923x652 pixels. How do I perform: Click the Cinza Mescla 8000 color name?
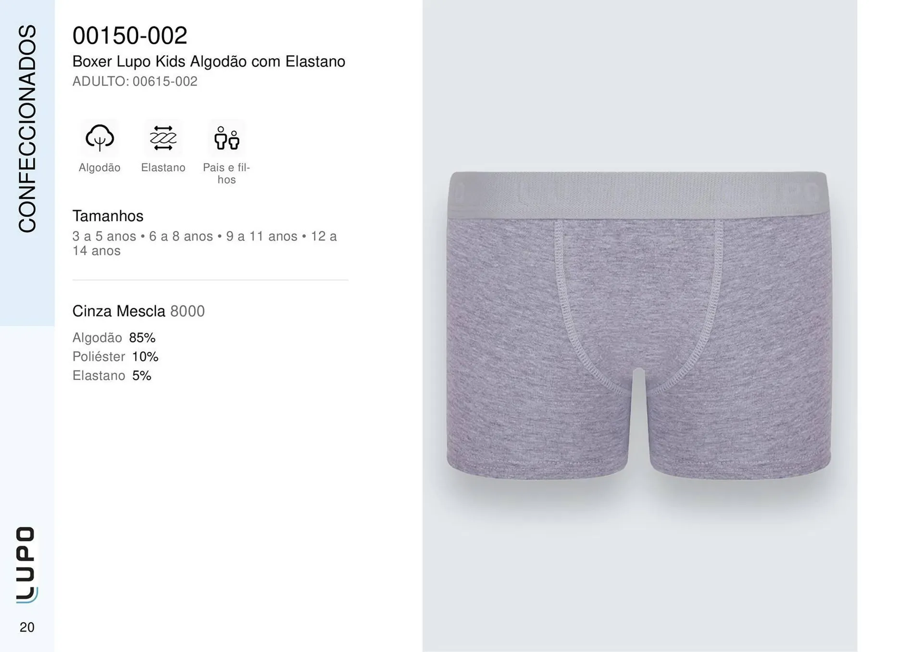coord(138,311)
